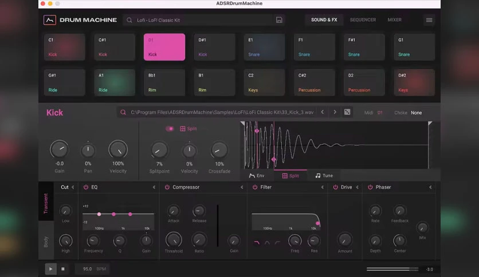
Task: Start playback with the play button
Action: 51,269
